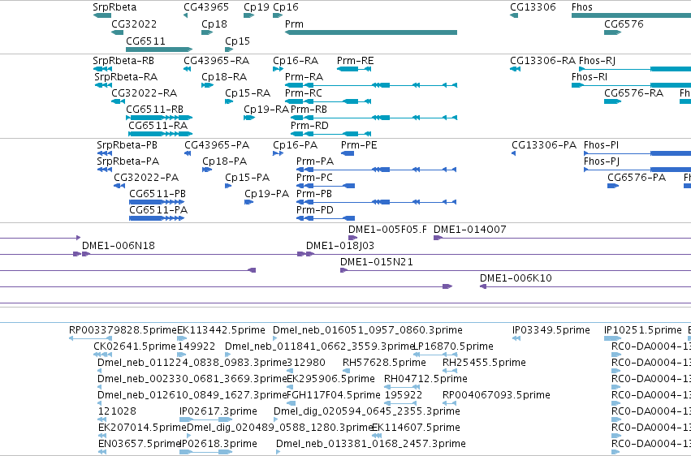Click protein CG32022-PA label
Viewport: 691px width, 456px height.
pyautogui.click(x=146, y=178)
